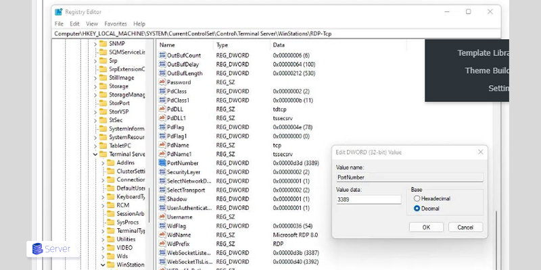
Task: Select the Hexadecimal base option
Action: point(417,198)
